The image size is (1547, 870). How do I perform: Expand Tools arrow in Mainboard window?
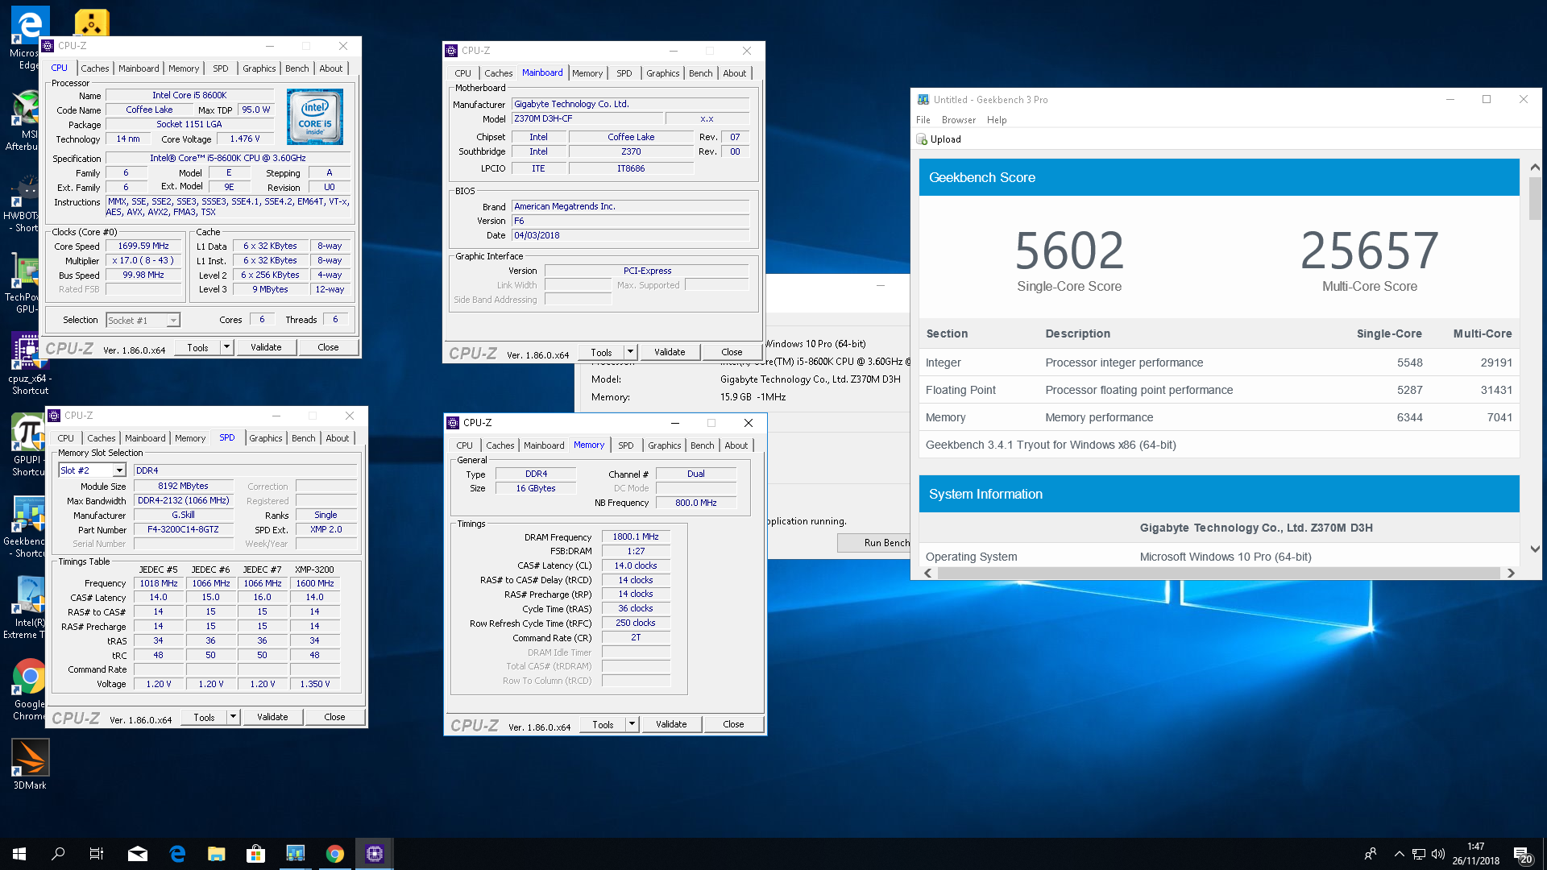point(631,352)
